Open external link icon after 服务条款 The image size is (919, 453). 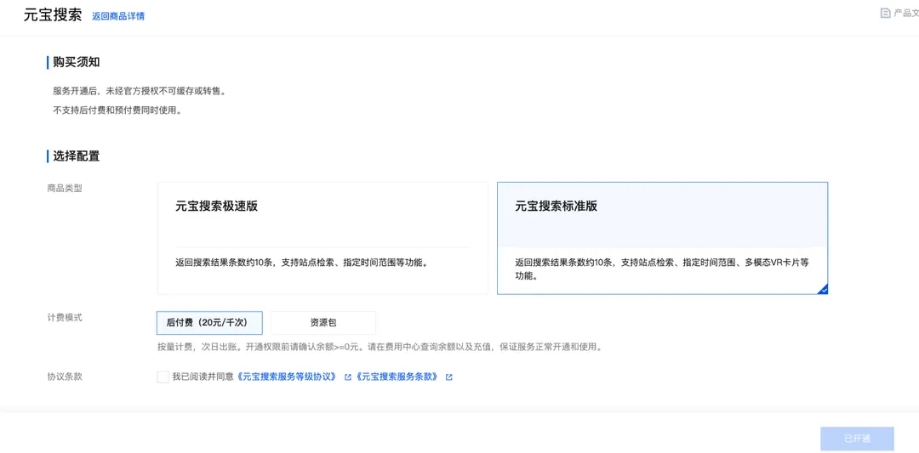449,377
